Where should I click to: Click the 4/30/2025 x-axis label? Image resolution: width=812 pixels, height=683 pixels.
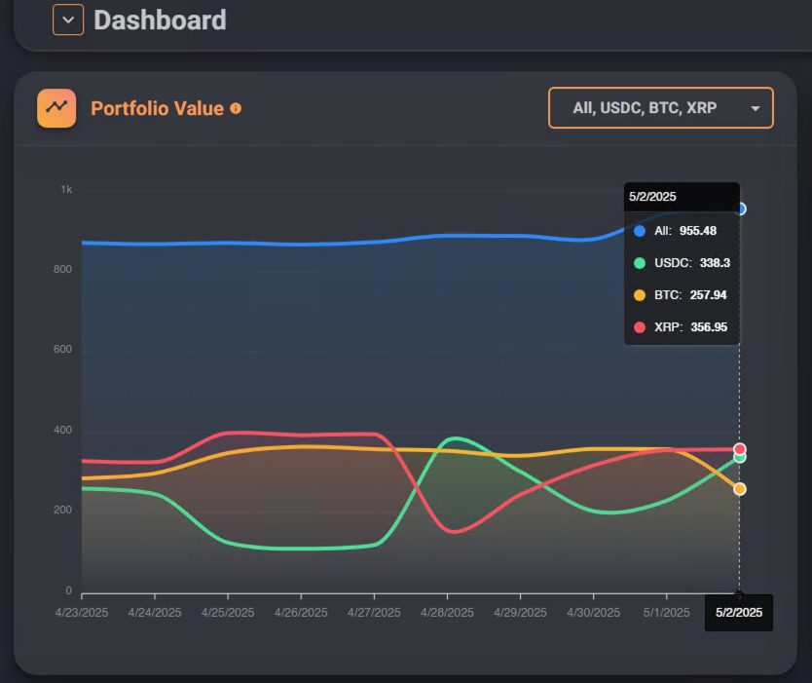coord(594,613)
